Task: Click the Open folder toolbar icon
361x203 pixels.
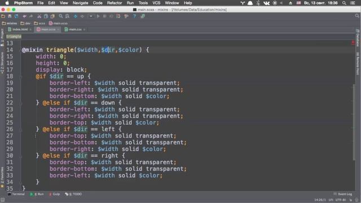Action: tap(3, 16)
